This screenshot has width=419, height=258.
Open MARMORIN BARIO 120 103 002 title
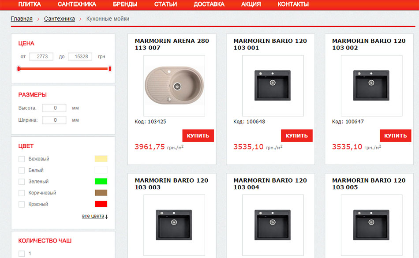pyautogui.click(x=369, y=45)
